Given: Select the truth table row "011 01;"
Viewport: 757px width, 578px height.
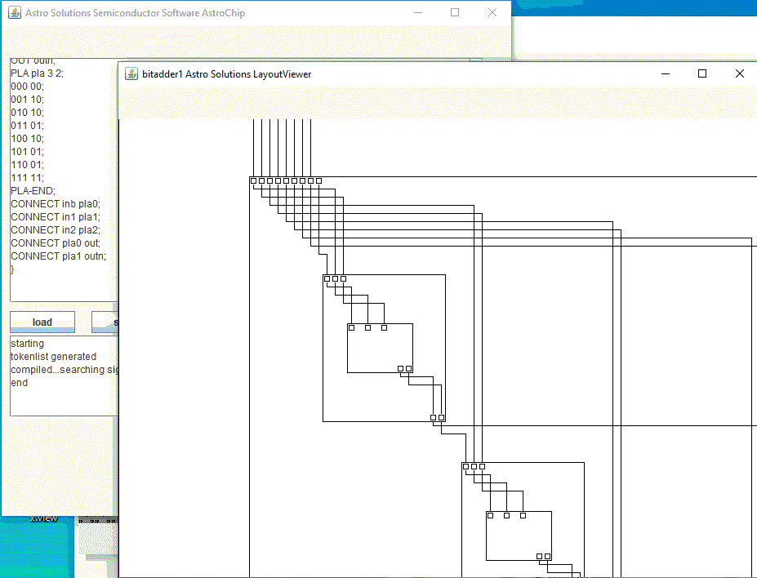Looking at the screenshot, I should (x=27, y=126).
